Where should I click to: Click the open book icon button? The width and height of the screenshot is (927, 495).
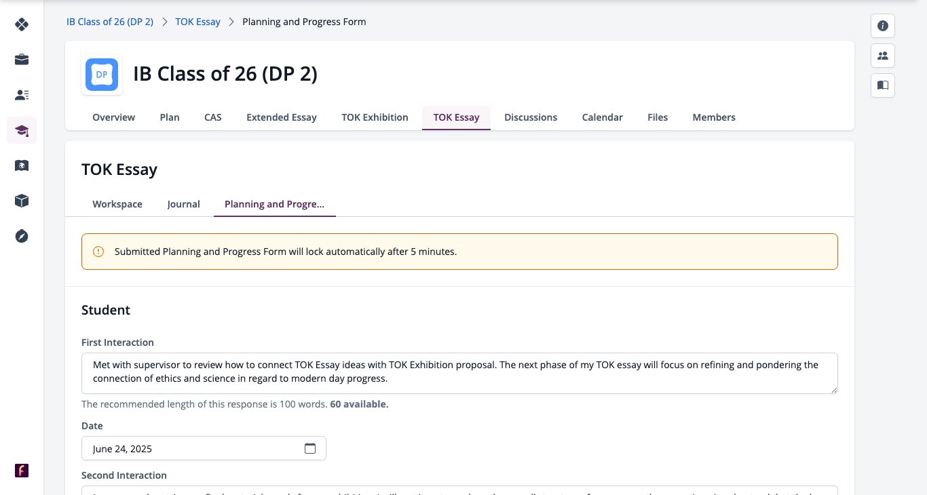coord(883,85)
